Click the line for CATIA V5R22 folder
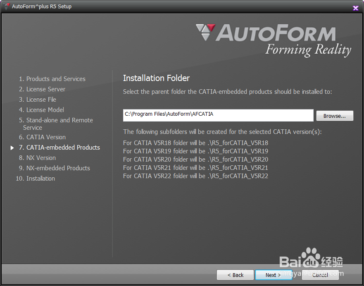Screen dimensions: 364x286 click(195, 176)
